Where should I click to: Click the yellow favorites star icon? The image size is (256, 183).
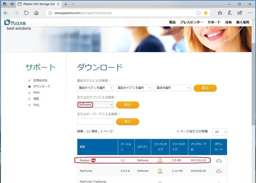(206, 13)
